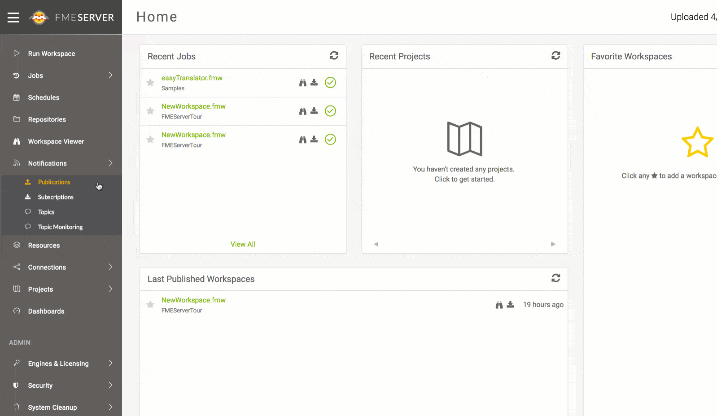Refresh Last Published Workspaces panel
The width and height of the screenshot is (717, 416).
(555, 278)
